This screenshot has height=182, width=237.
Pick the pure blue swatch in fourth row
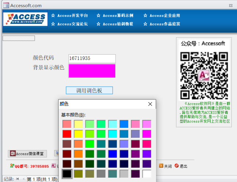coord(112,154)
